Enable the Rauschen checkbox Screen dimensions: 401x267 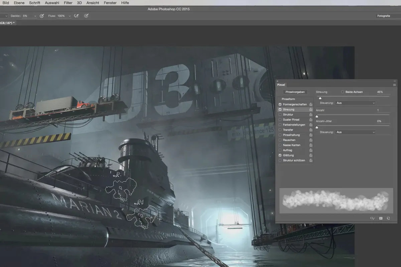[x=280, y=140]
